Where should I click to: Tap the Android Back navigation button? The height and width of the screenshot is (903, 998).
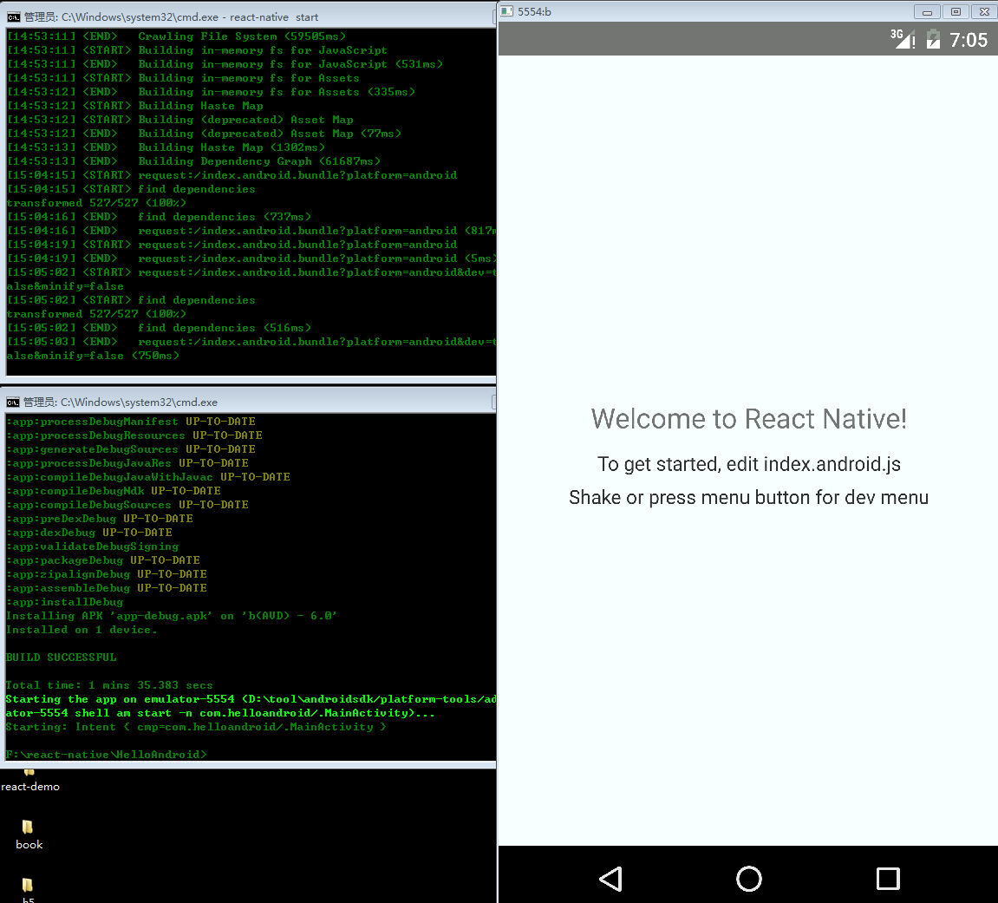coord(611,879)
